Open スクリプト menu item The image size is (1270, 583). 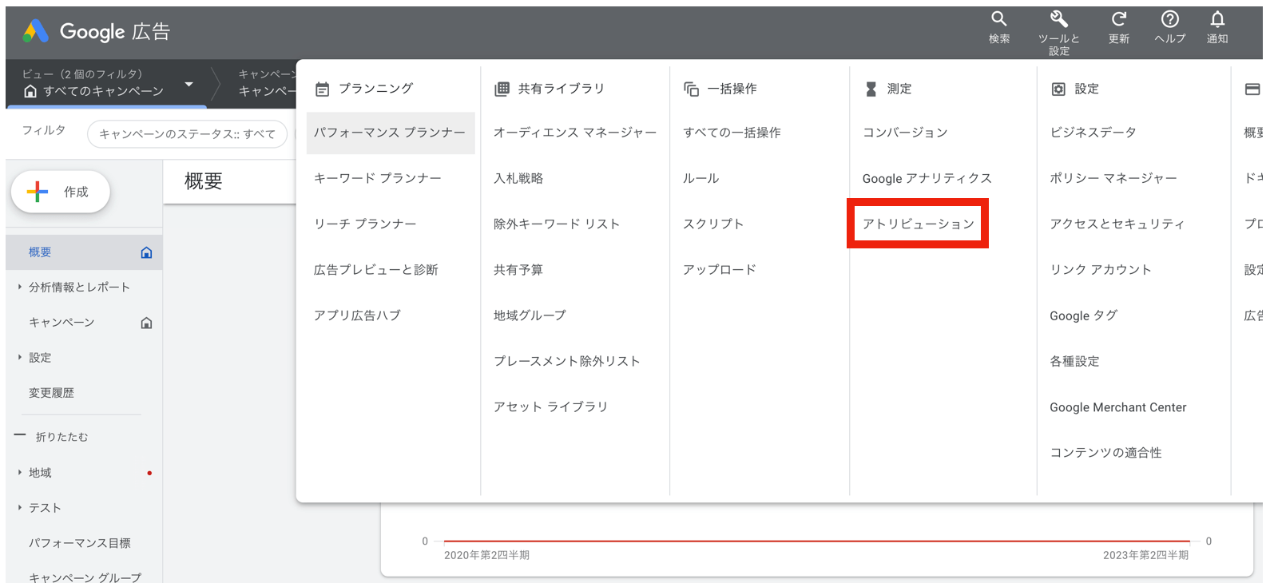(x=713, y=224)
